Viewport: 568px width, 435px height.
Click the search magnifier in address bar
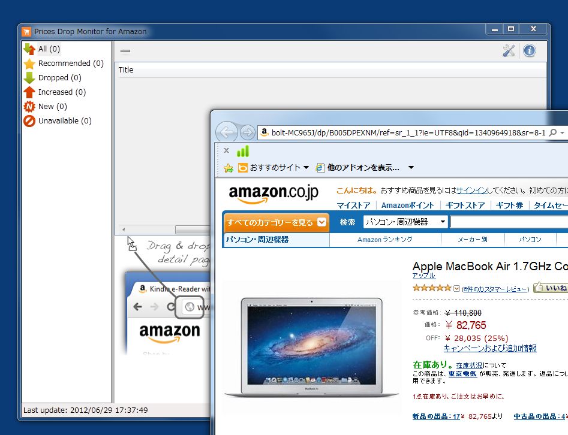pyautogui.click(x=553, y=133)
